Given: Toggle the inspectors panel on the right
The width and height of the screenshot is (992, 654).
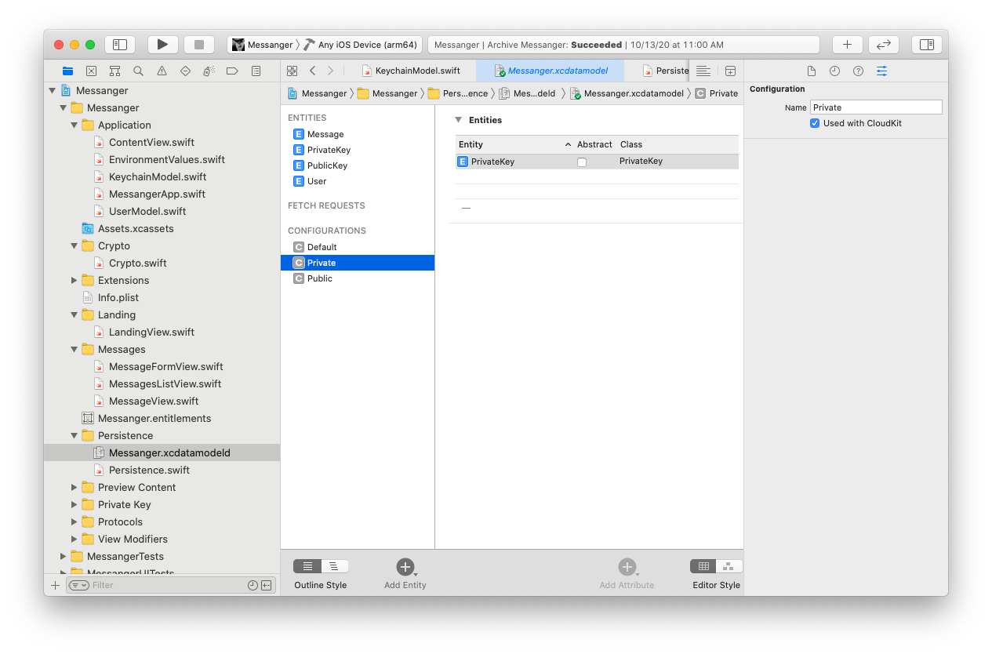Looking at the screenshot, I should click(926, 45).
